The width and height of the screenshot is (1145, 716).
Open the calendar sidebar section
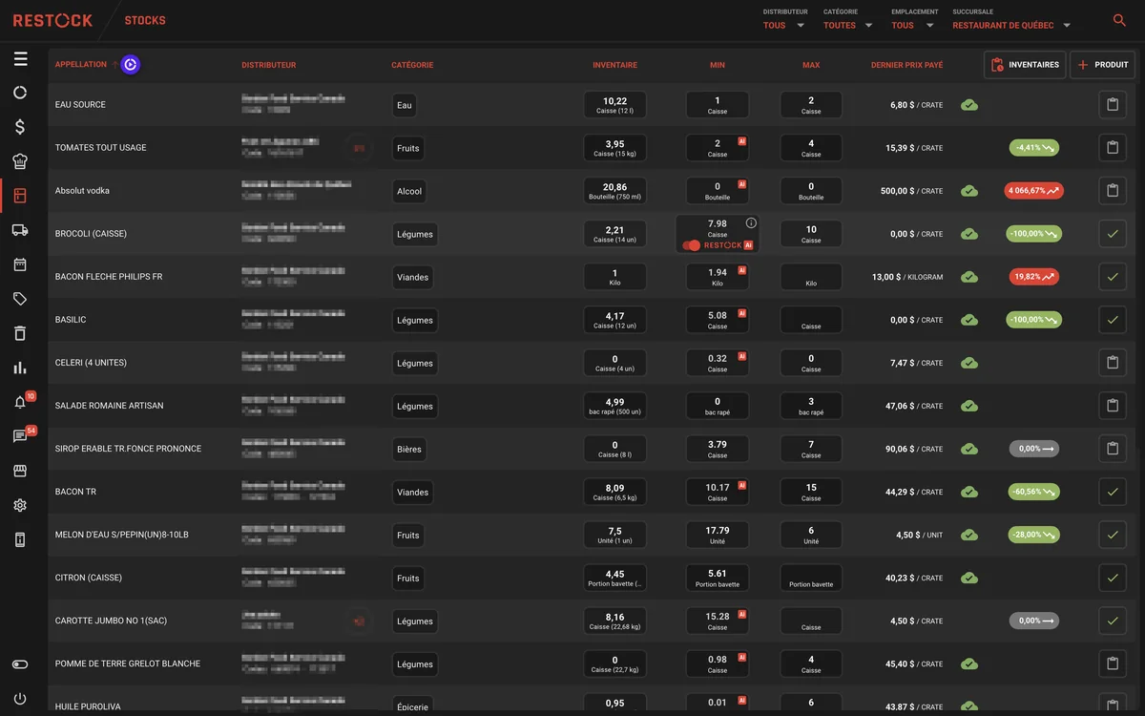pos(20,264)
